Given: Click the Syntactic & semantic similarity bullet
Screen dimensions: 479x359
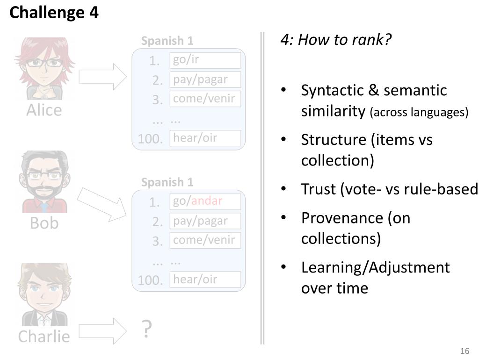Looking at the screenshot, I should (x=385, y=101).
